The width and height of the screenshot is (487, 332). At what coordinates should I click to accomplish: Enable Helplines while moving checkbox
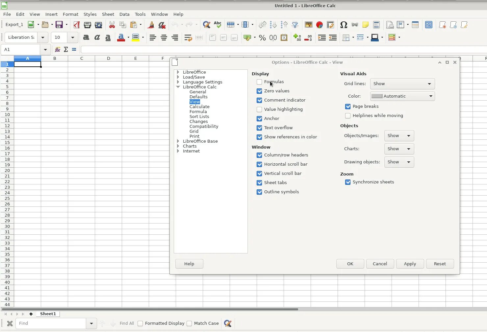[x=348, y=116]
